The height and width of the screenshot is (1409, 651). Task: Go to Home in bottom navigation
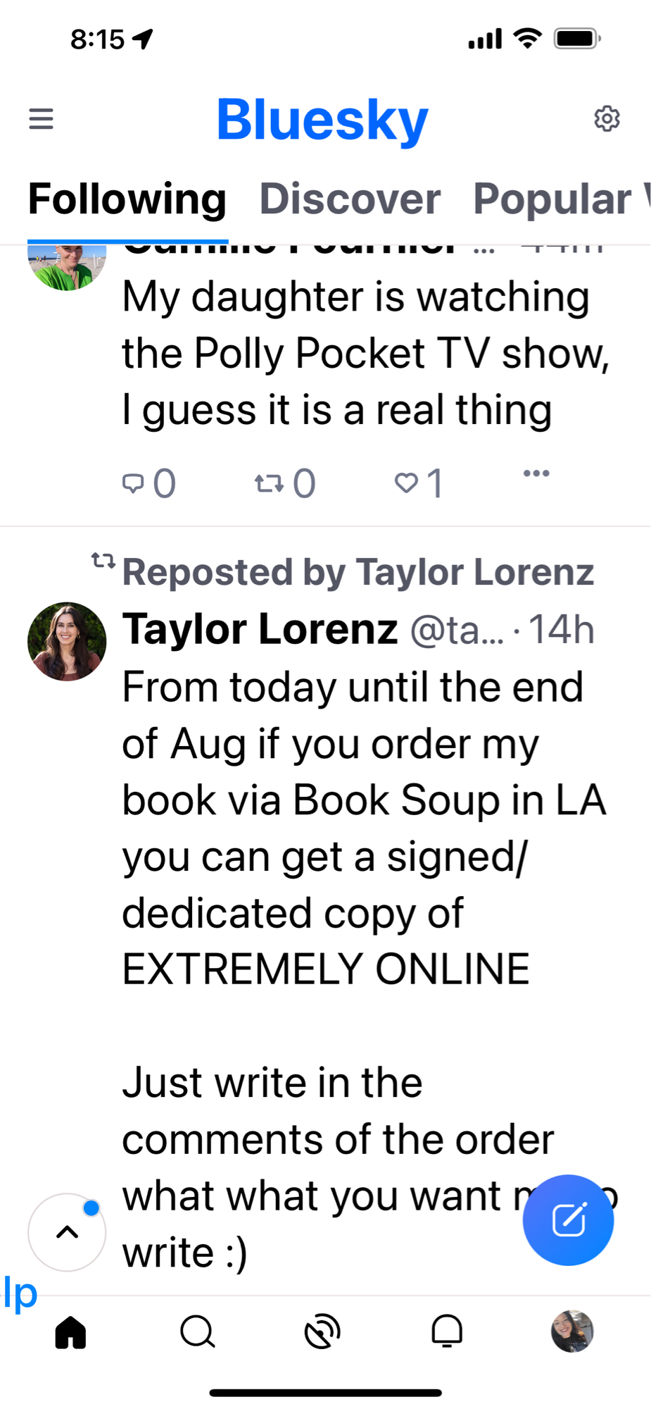70,1332
